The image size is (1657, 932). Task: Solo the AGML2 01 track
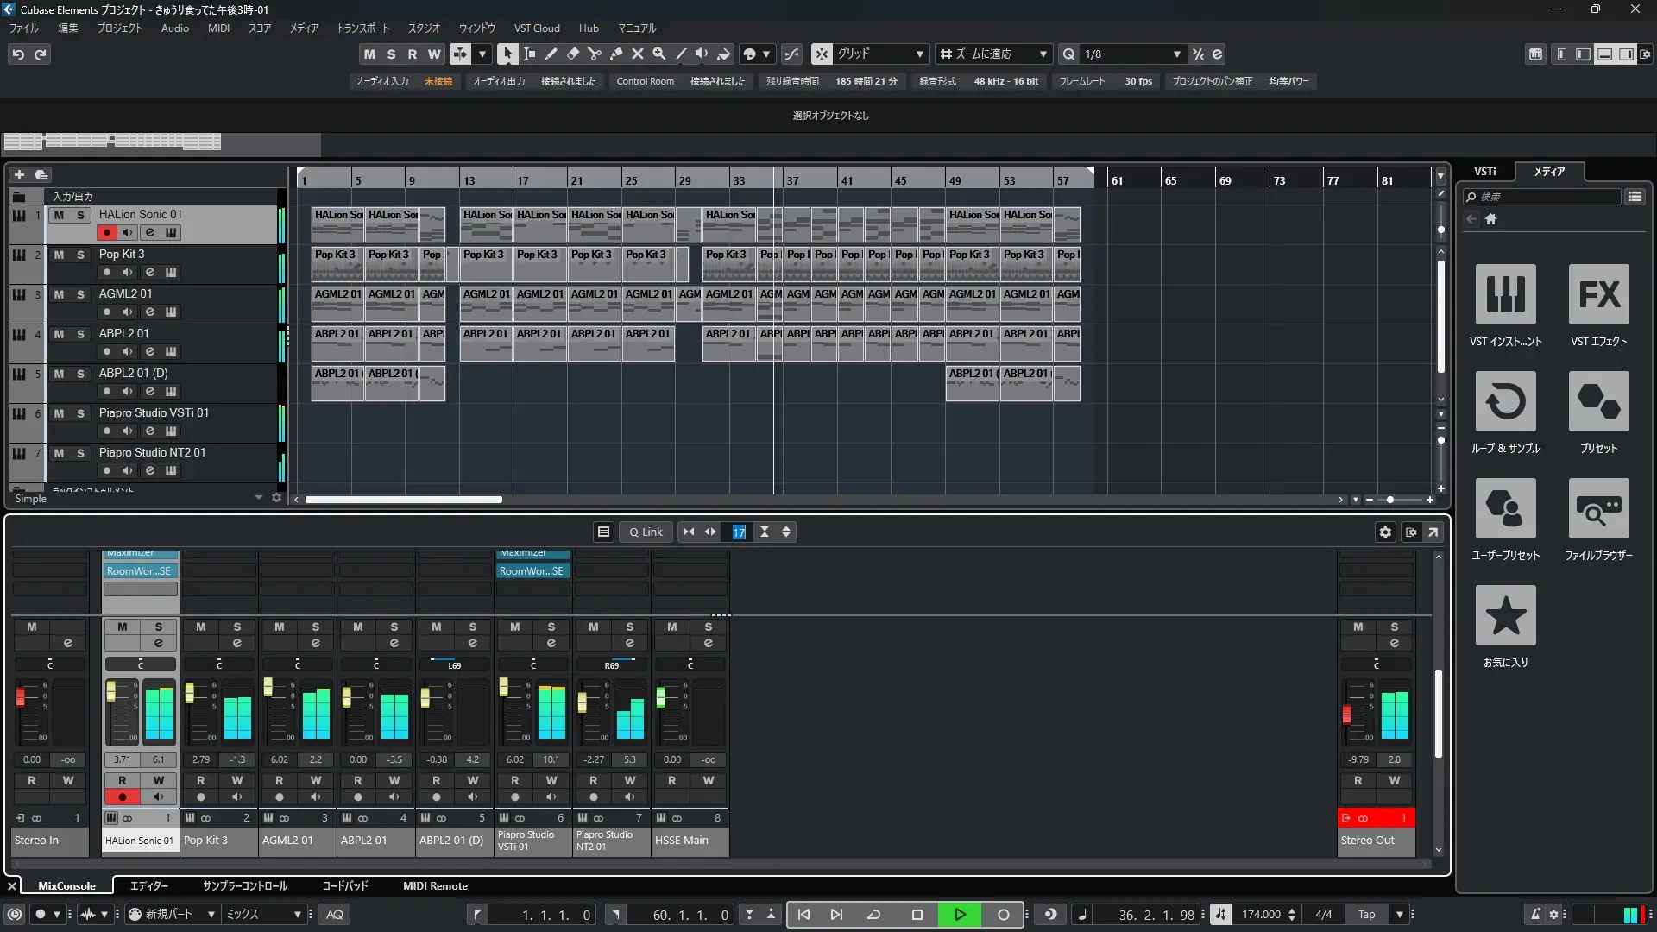click(x=80, y=294)
